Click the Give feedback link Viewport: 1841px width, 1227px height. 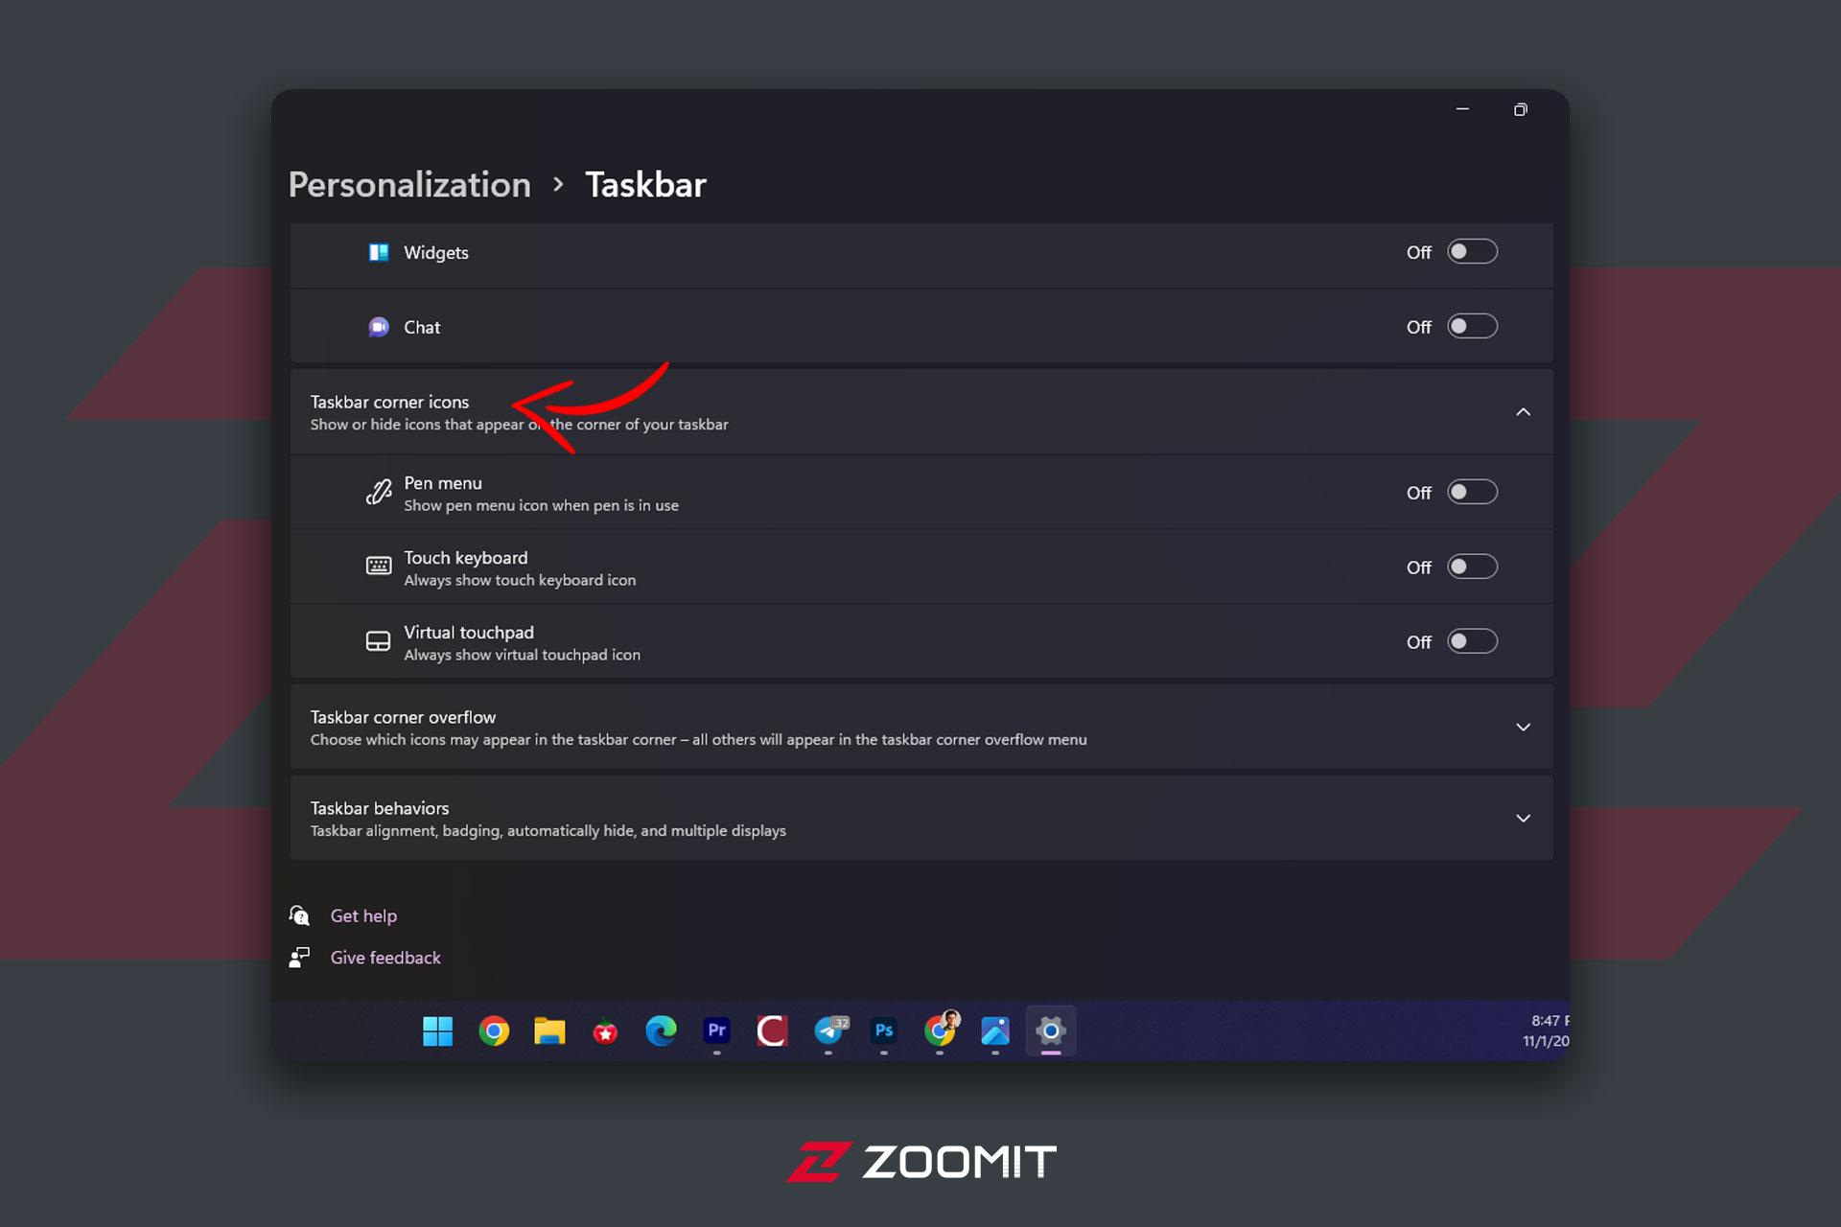(385, 958)
